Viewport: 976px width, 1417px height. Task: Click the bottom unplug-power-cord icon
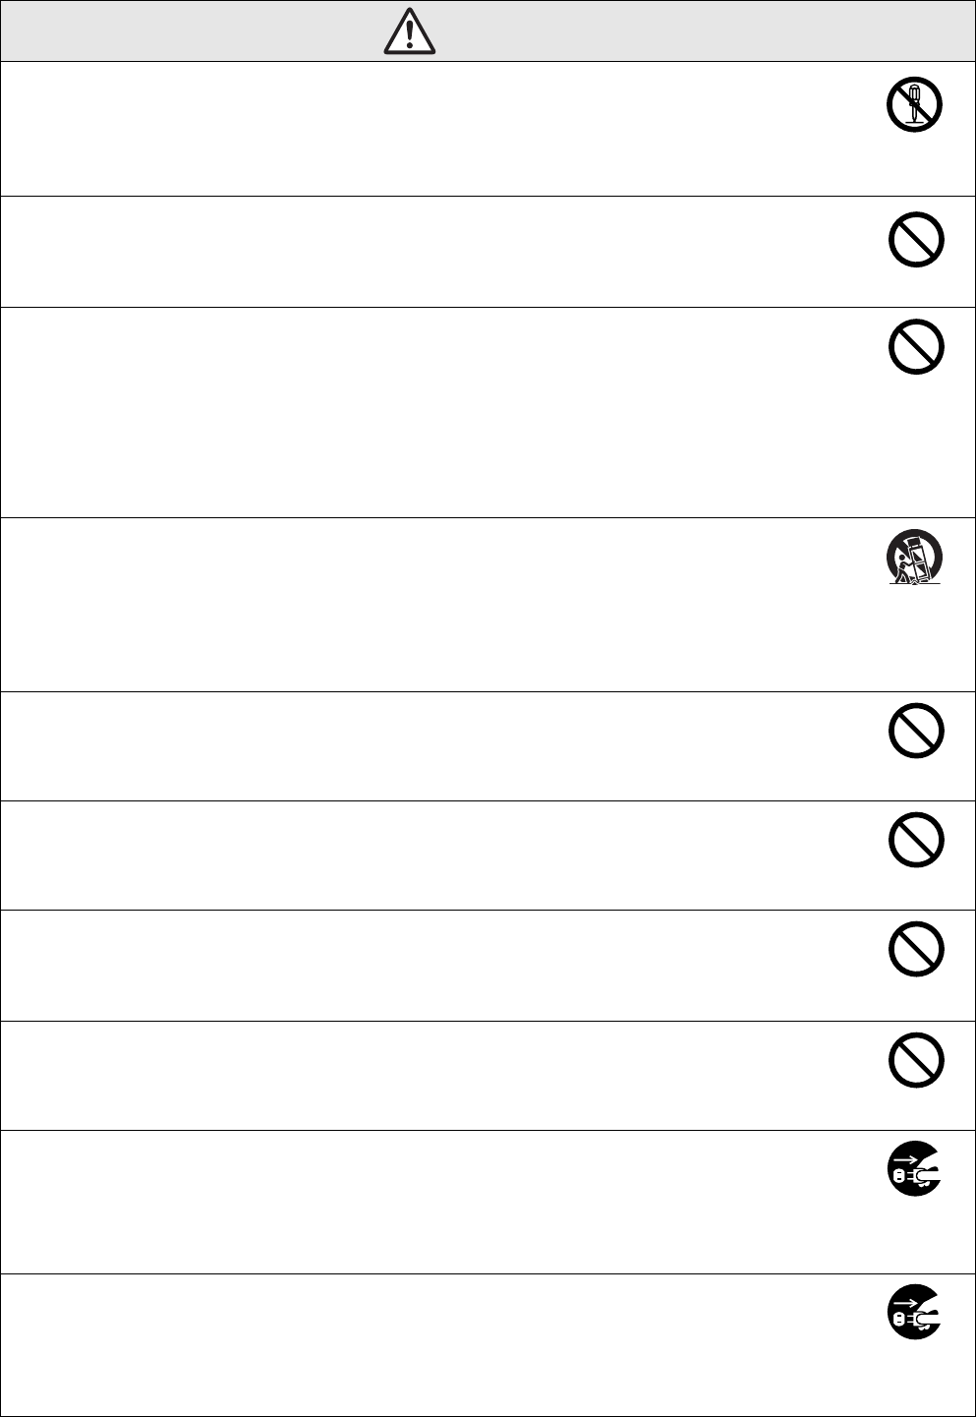click(915, 1312)
